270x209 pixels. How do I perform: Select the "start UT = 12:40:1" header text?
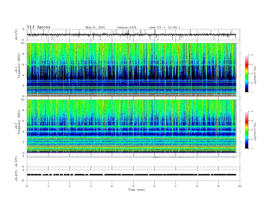tap(165, 27)
